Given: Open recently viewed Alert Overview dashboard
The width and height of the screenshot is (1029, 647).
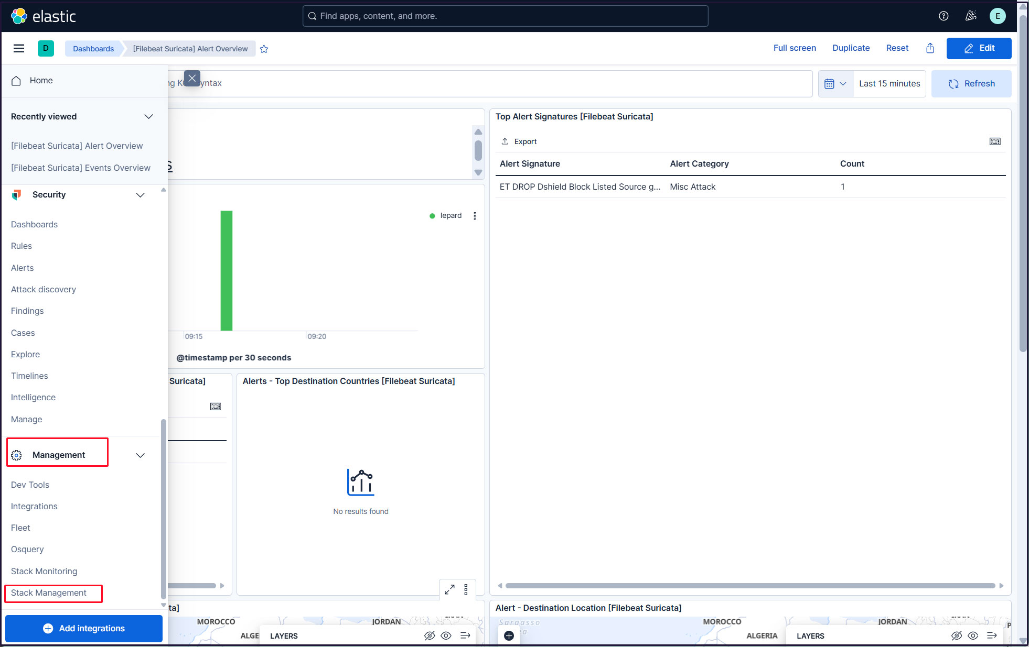Looking at the screenshot, I should point(77,146).
